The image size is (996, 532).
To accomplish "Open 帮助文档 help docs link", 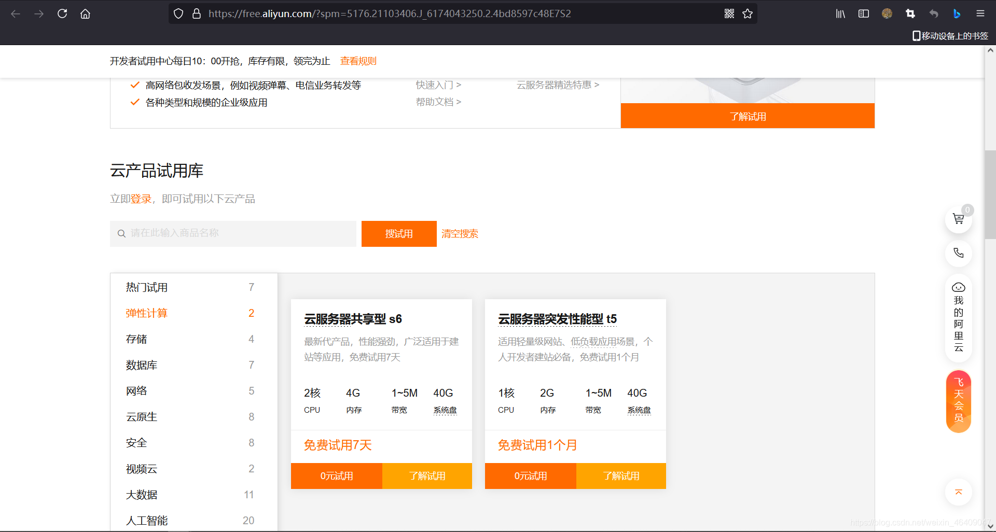I will (438, 102).
